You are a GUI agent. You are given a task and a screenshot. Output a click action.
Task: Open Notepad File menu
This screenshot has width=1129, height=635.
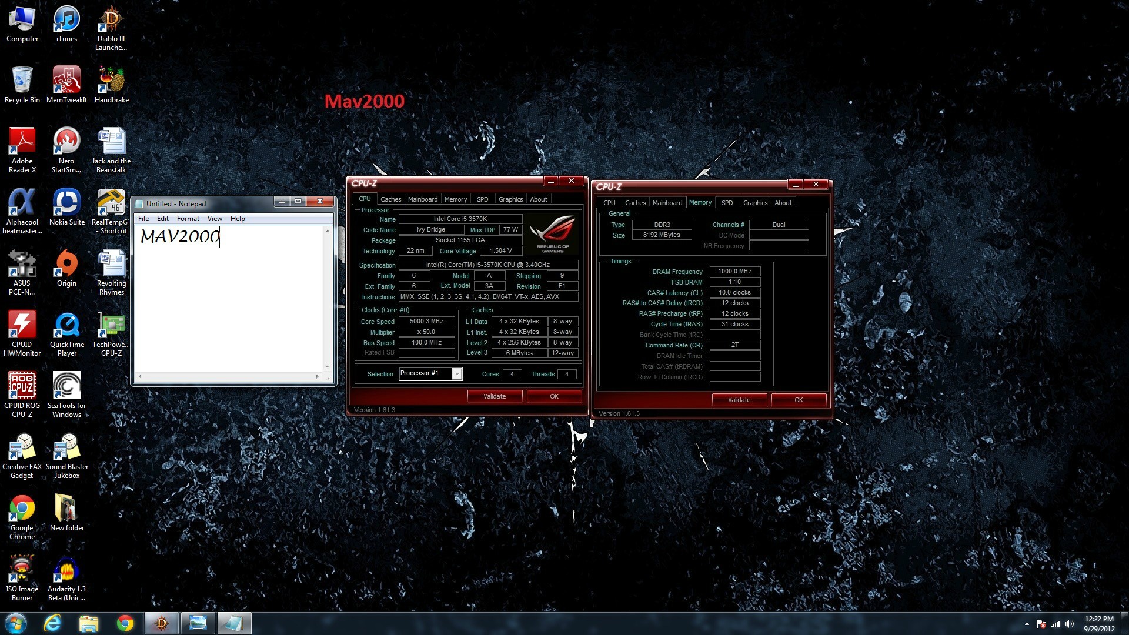tap(143, 219)
